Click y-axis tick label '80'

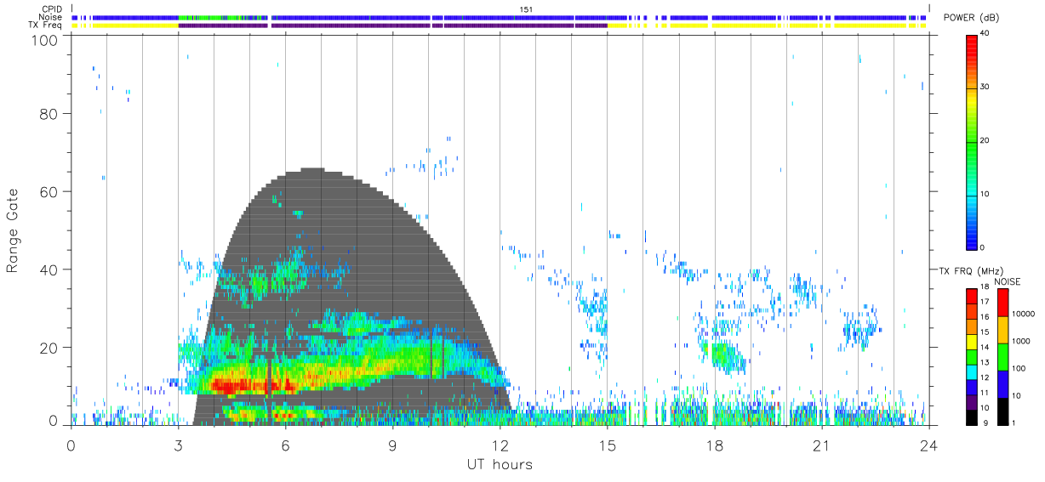(x=50, y=114)
